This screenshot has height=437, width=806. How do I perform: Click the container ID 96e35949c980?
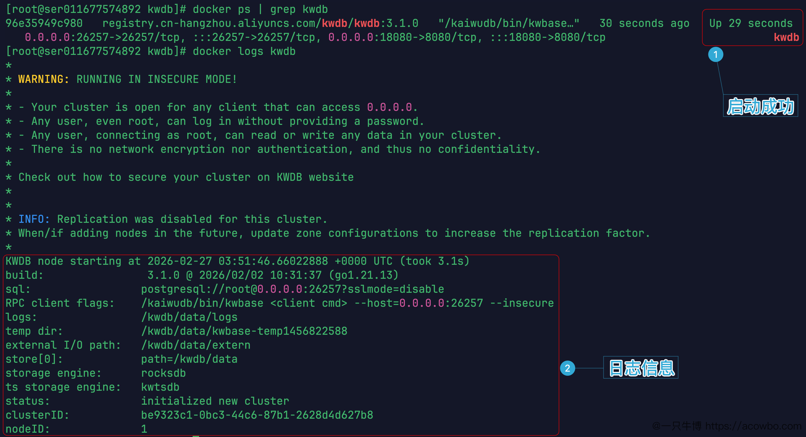coord(44,23)
